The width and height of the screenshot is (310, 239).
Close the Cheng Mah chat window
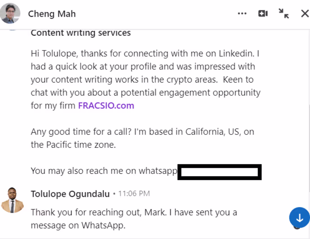[305, 14]
